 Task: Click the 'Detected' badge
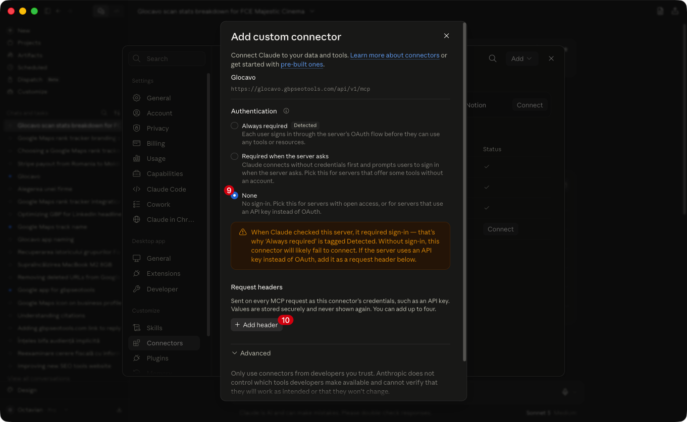click(305, 126)
